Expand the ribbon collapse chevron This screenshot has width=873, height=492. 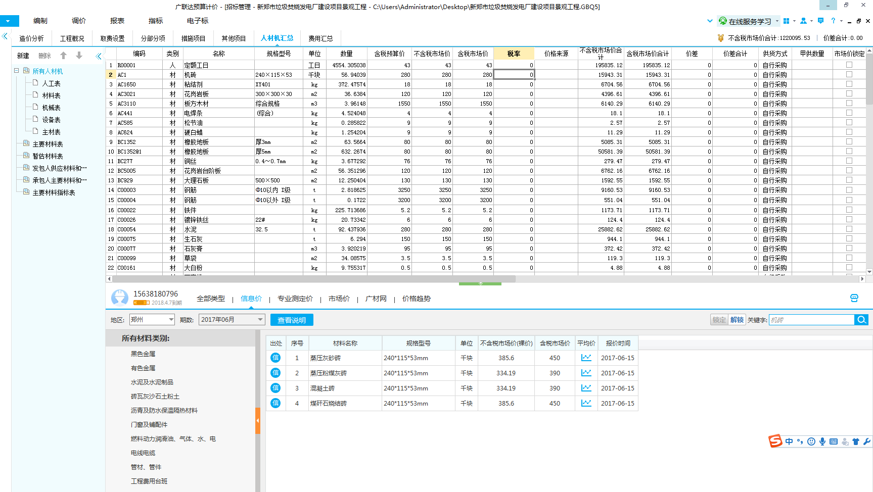pyautogui.click(x=710, y=21)
